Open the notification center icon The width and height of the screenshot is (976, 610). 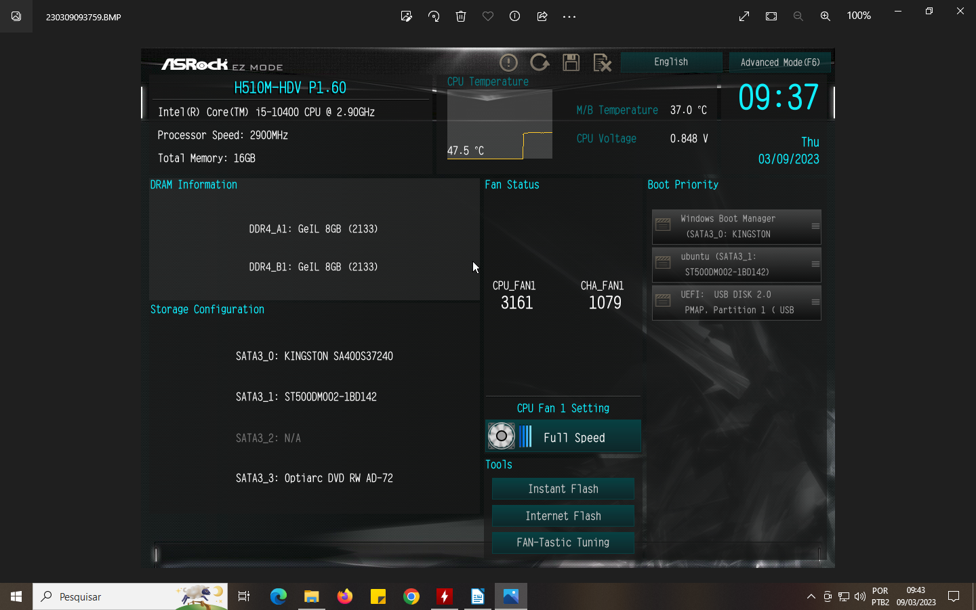954,596
